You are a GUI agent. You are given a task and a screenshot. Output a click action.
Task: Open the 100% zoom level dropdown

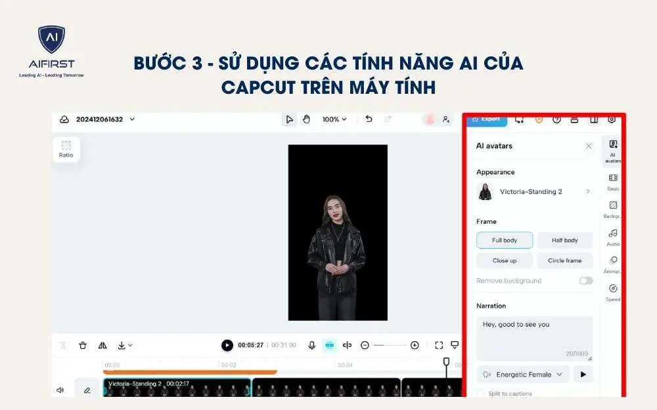[334, 119]
